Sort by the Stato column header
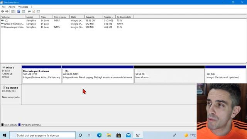 coord(77,17)
